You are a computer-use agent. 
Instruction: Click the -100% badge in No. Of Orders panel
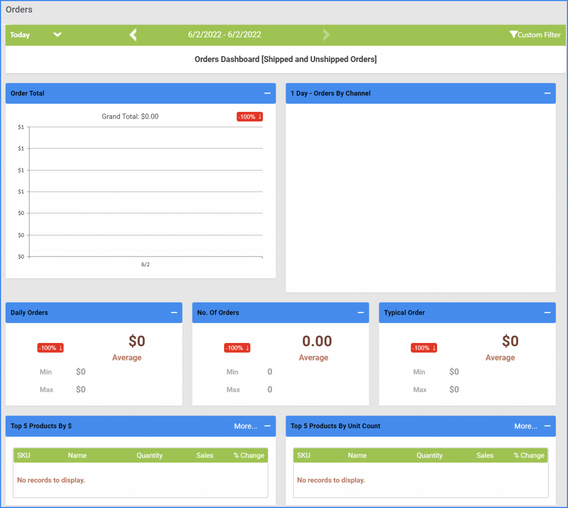click(x=237, y=347)
